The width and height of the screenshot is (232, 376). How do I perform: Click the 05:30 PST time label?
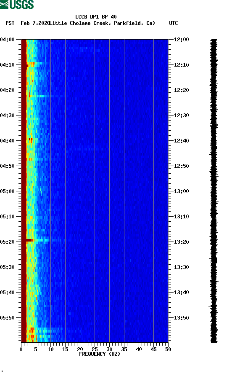[x=8, y=267]
